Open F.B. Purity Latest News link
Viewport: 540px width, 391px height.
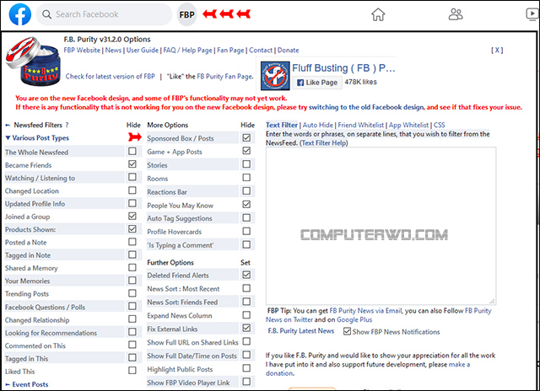(301, 331)
